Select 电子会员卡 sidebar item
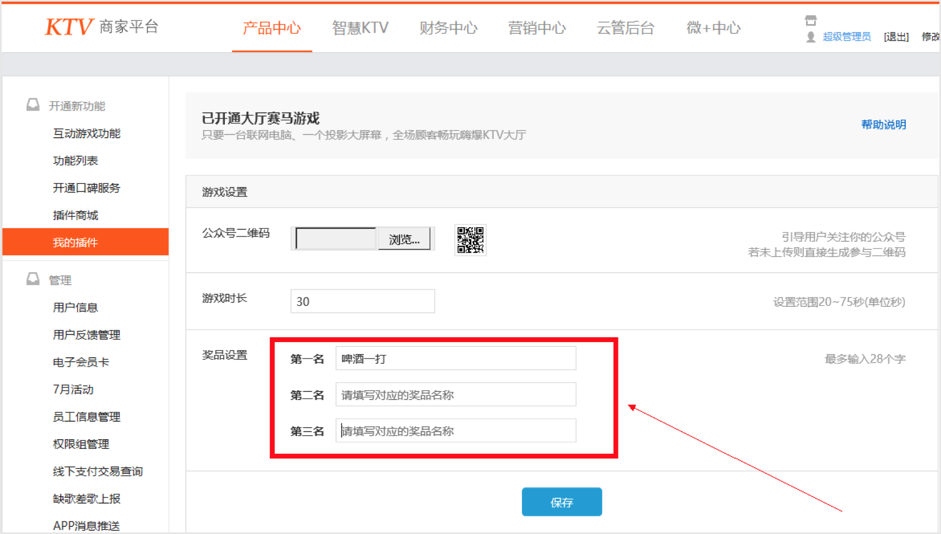Image resolution: width=941 pixels, height=534 pixels. click(81, 362)
